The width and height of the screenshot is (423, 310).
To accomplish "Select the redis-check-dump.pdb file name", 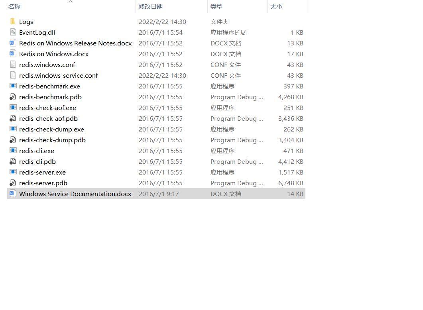I will (x=52, y=140).
